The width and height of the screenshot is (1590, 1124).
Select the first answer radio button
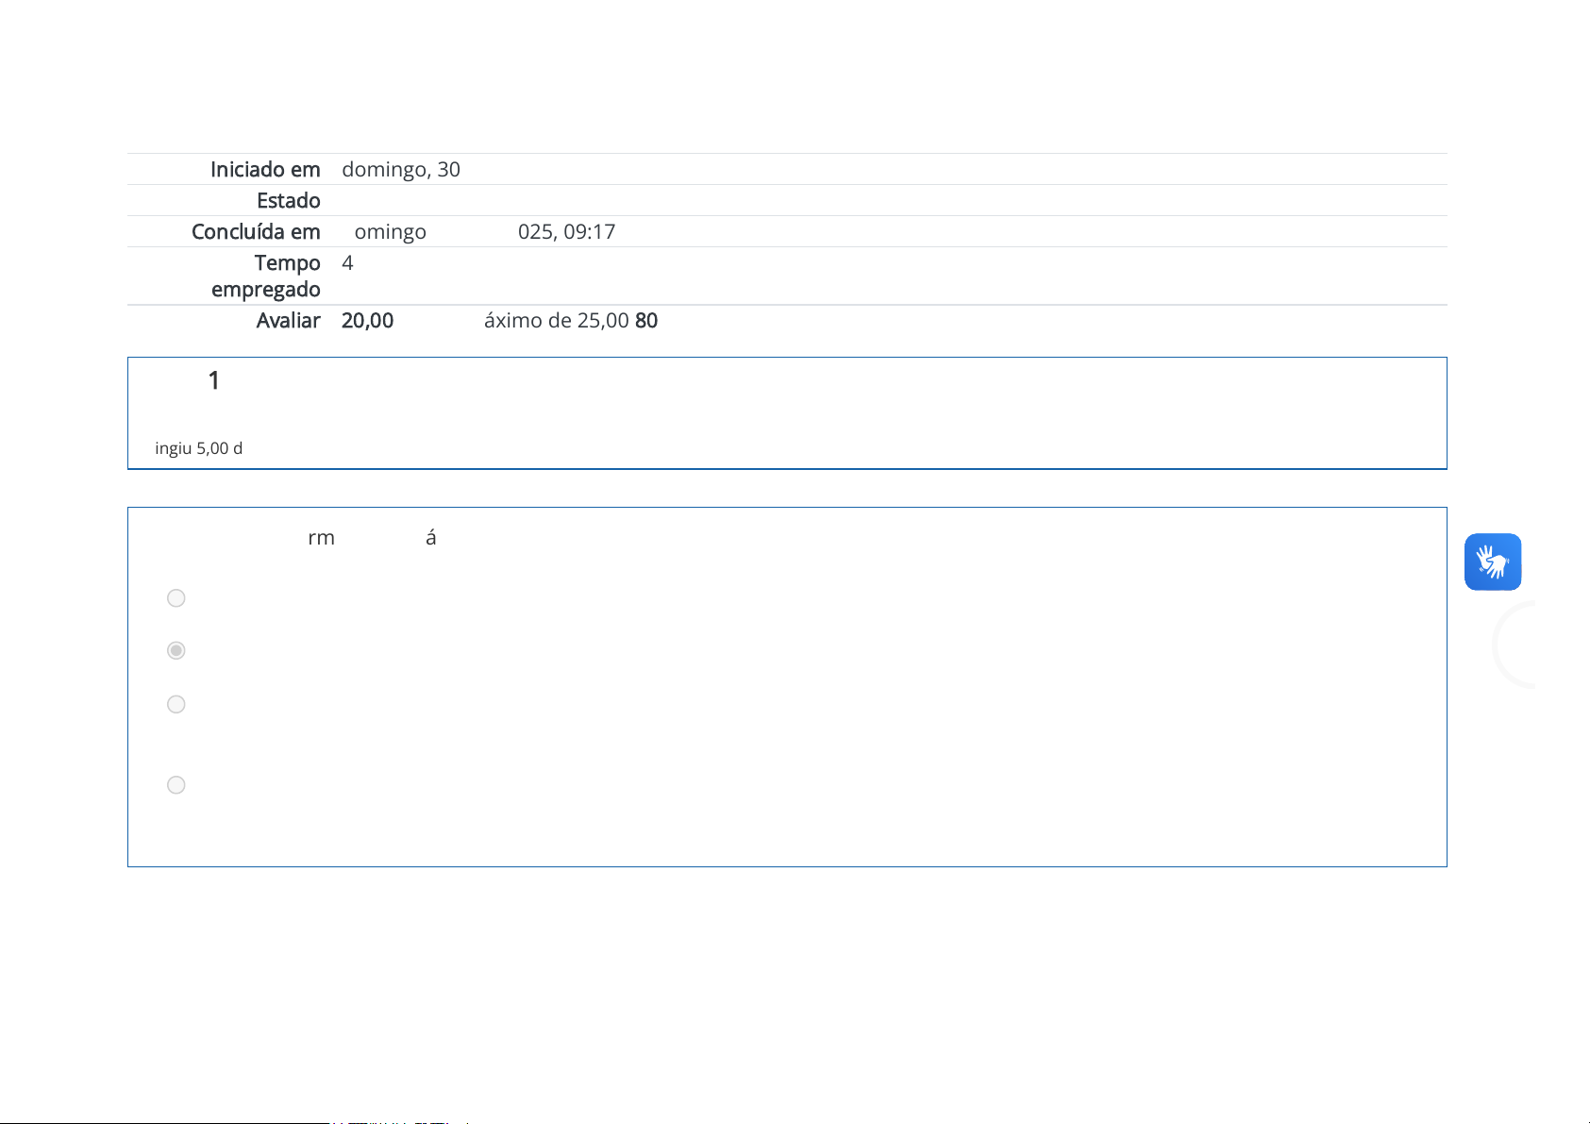pyautogui.click(x=176, y=598)
